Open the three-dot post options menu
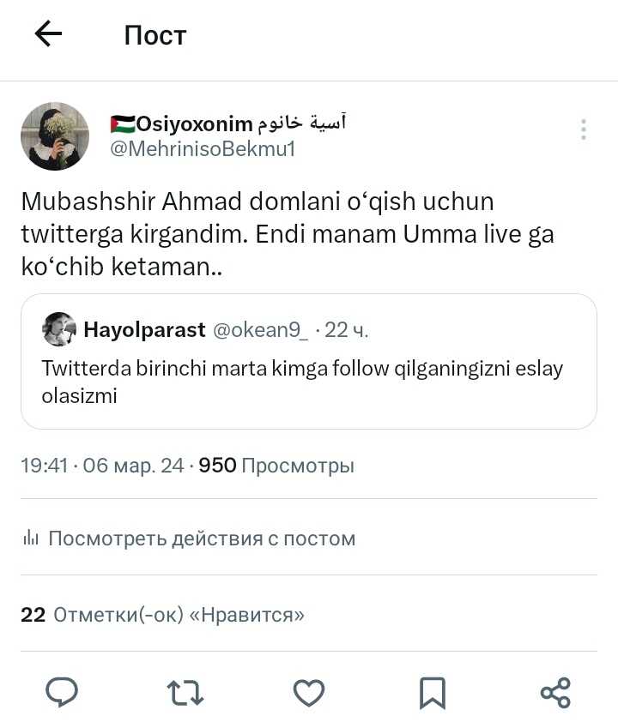Viewport: 618px width, 728px height. point(584,129)
